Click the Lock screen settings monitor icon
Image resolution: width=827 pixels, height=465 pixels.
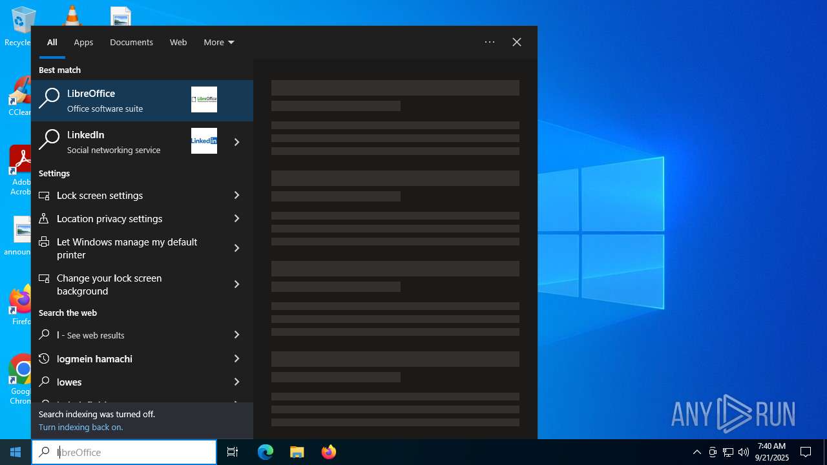click(44, 195)
